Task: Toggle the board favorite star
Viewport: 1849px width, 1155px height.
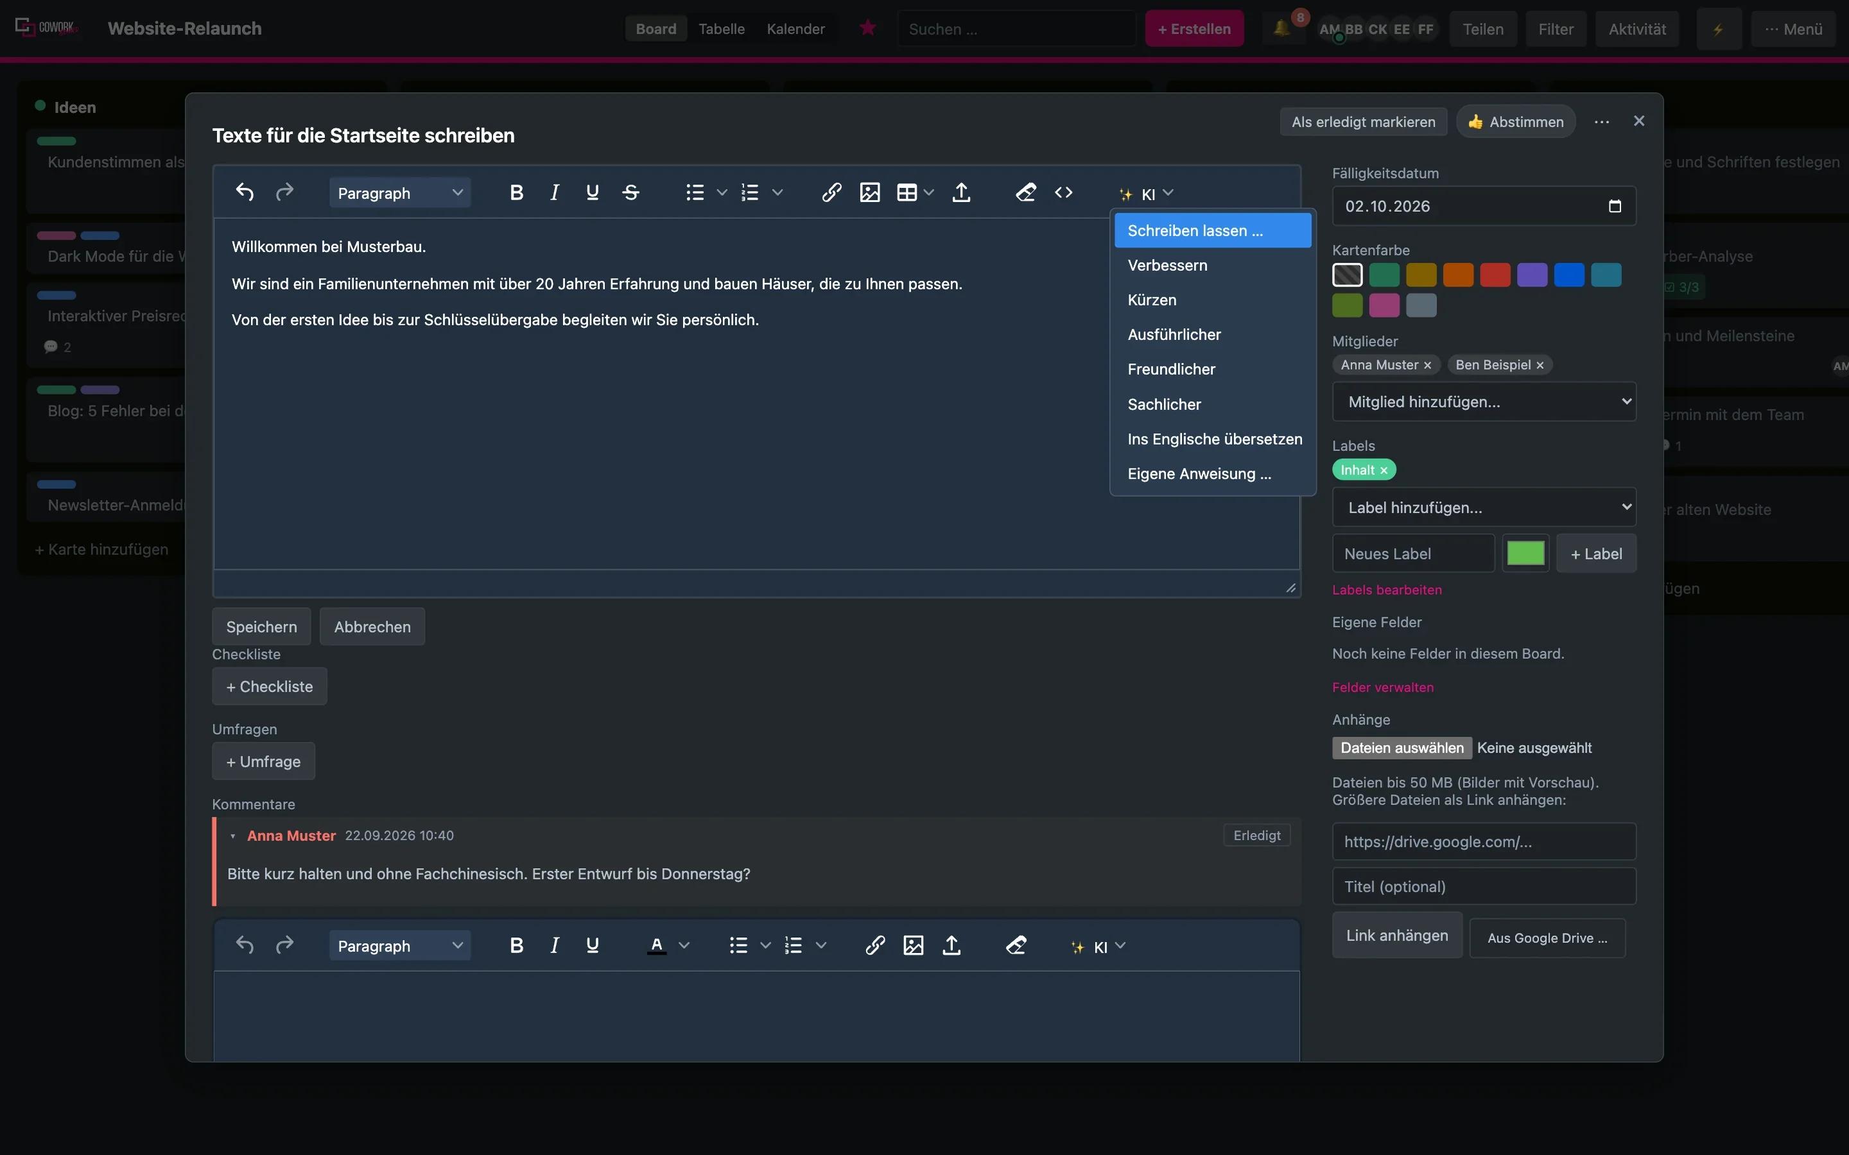Action: click(867, 28)
